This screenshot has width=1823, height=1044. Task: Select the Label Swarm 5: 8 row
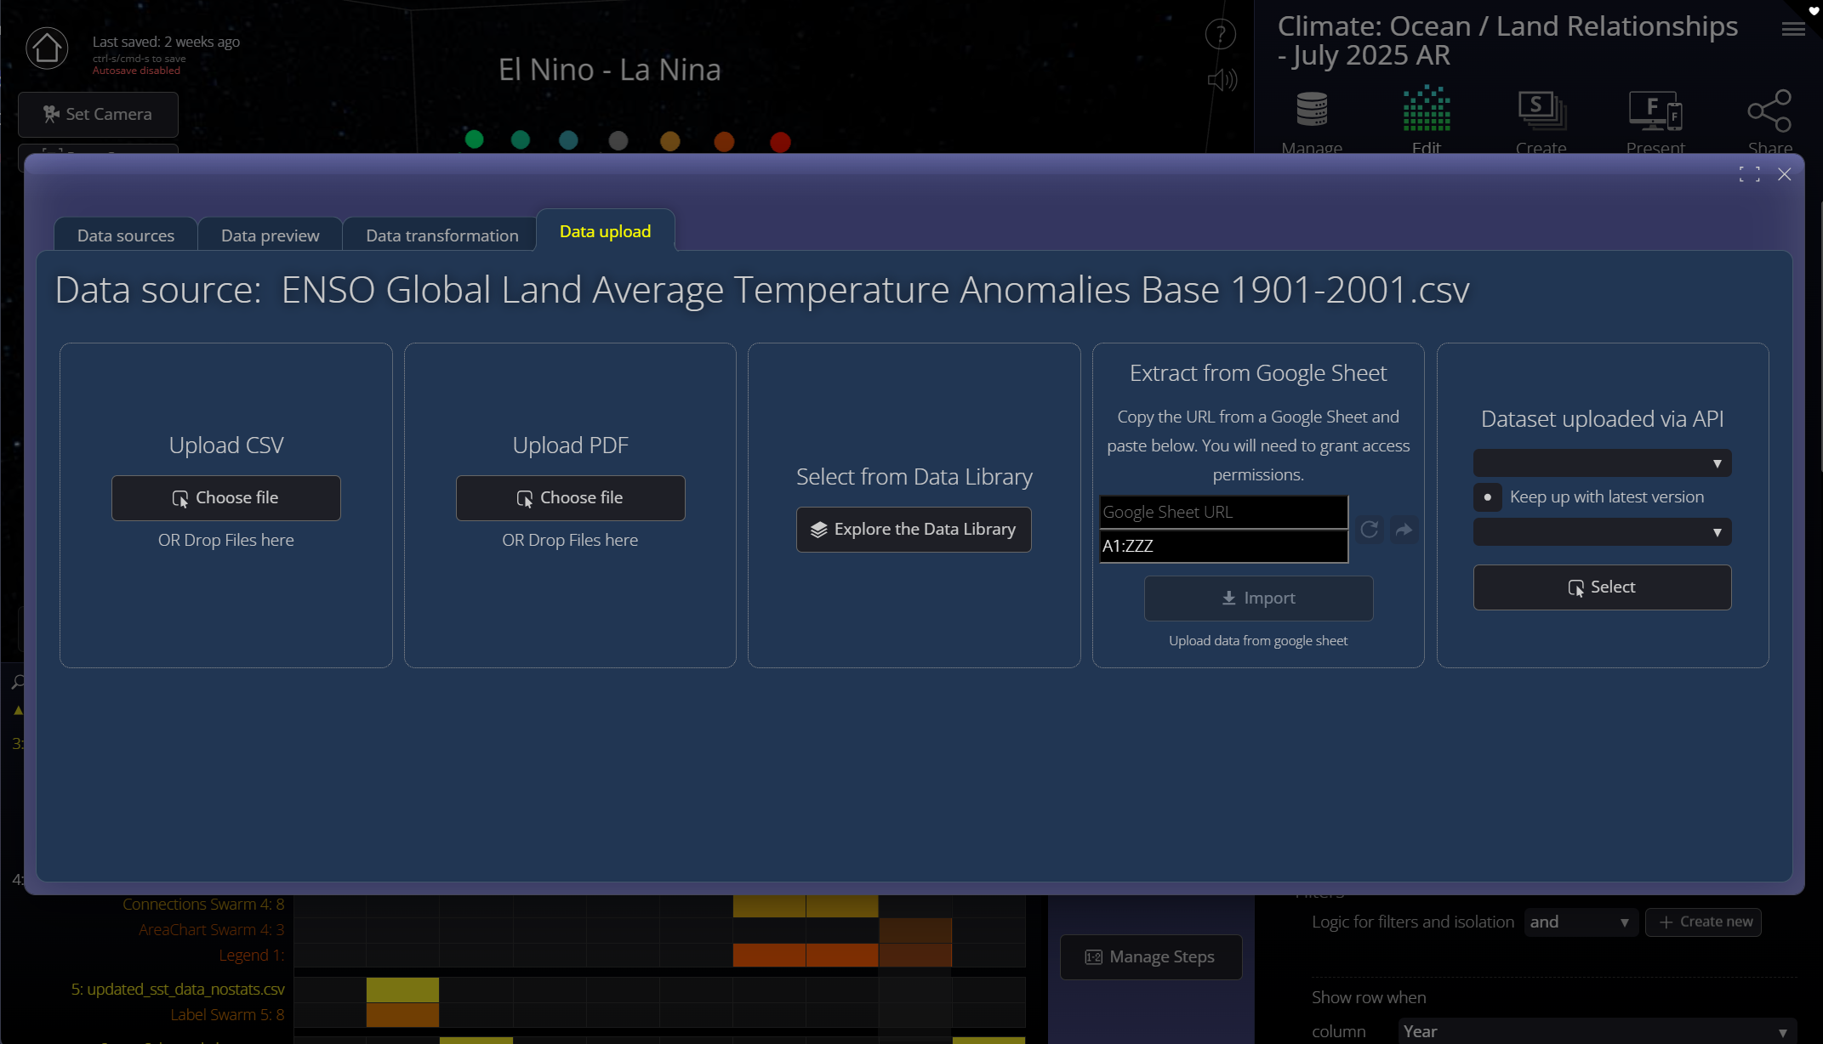click(227, 1015)
